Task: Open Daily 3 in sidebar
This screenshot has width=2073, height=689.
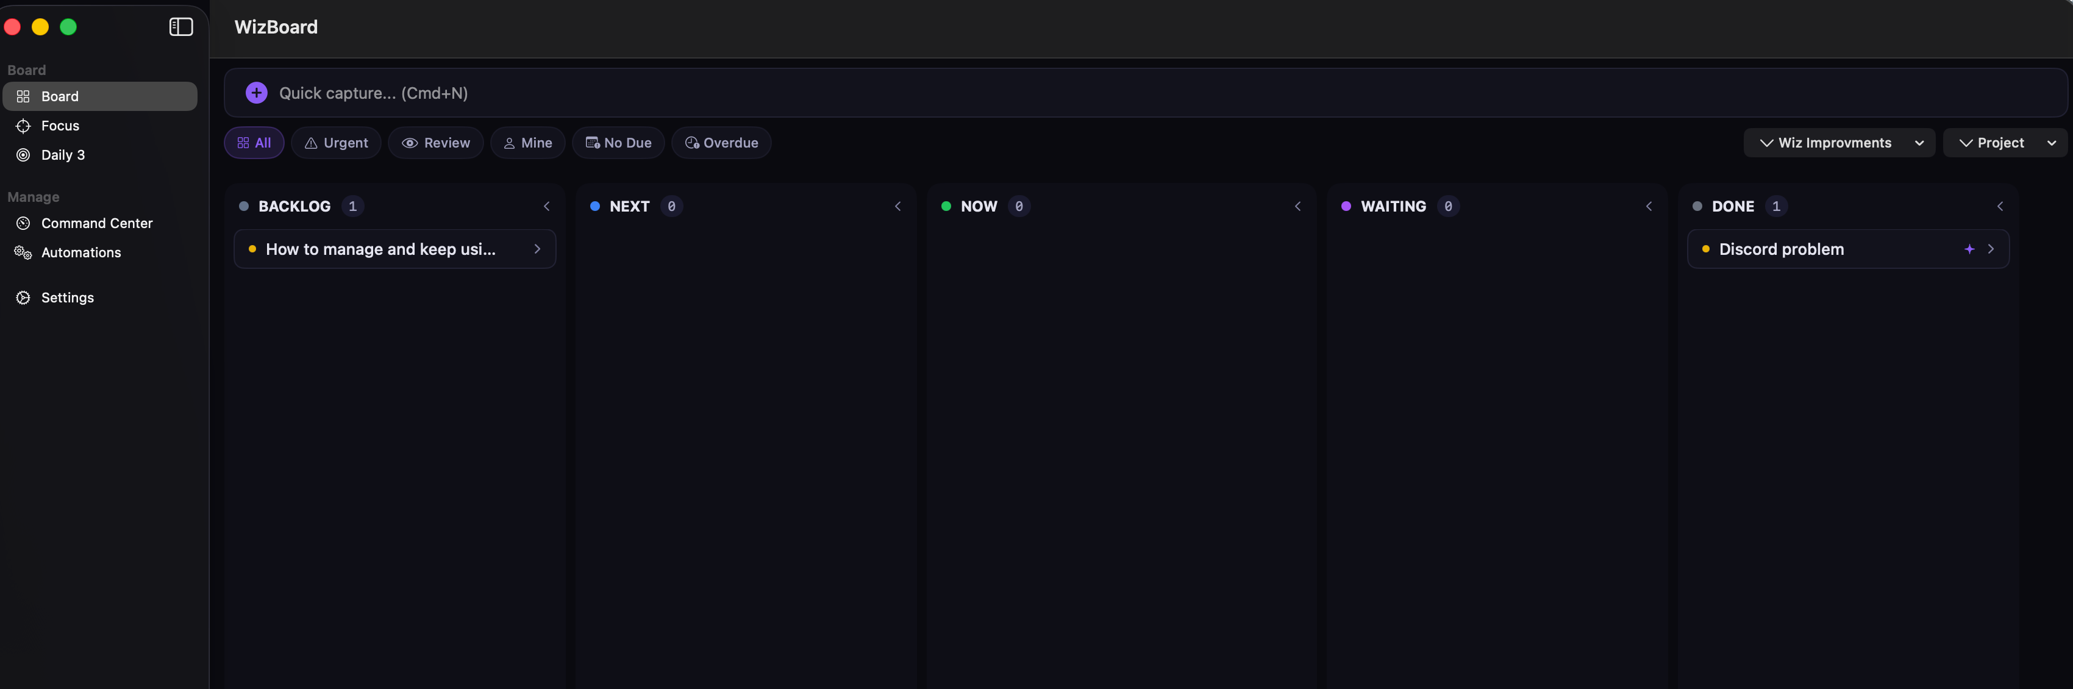Action: 62,154
